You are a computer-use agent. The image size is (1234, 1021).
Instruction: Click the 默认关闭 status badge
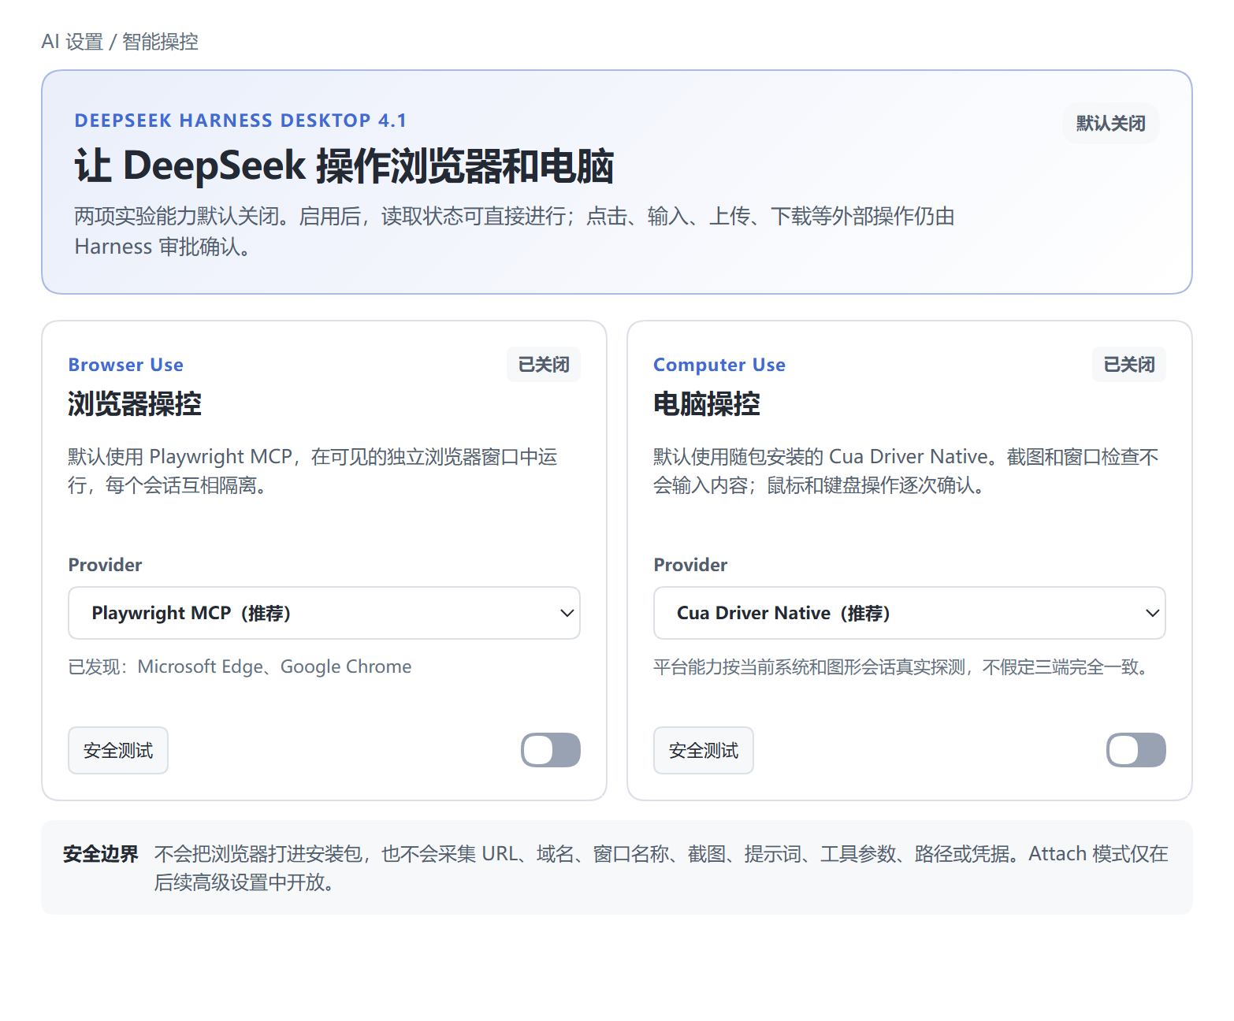tap(1111, 124)
